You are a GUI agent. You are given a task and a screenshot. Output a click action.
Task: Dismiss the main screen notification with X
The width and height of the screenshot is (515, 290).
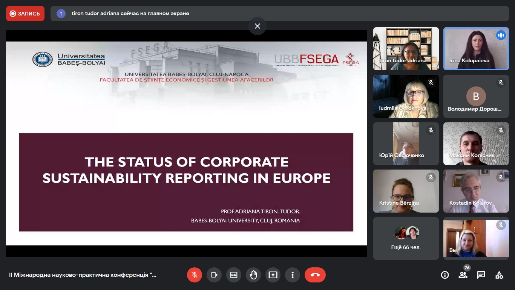257,26
